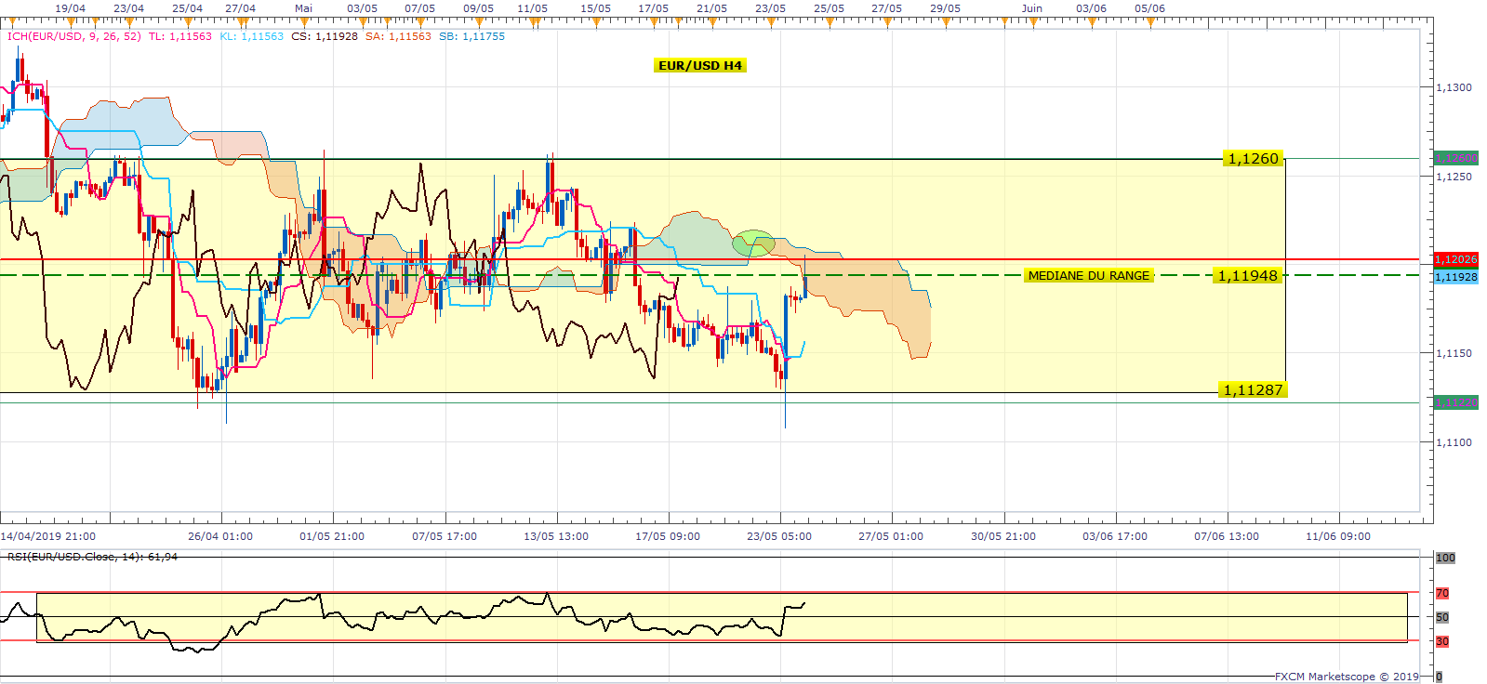
Task: Click the 05/06 date on top axis
Action: click(1150, 8)
